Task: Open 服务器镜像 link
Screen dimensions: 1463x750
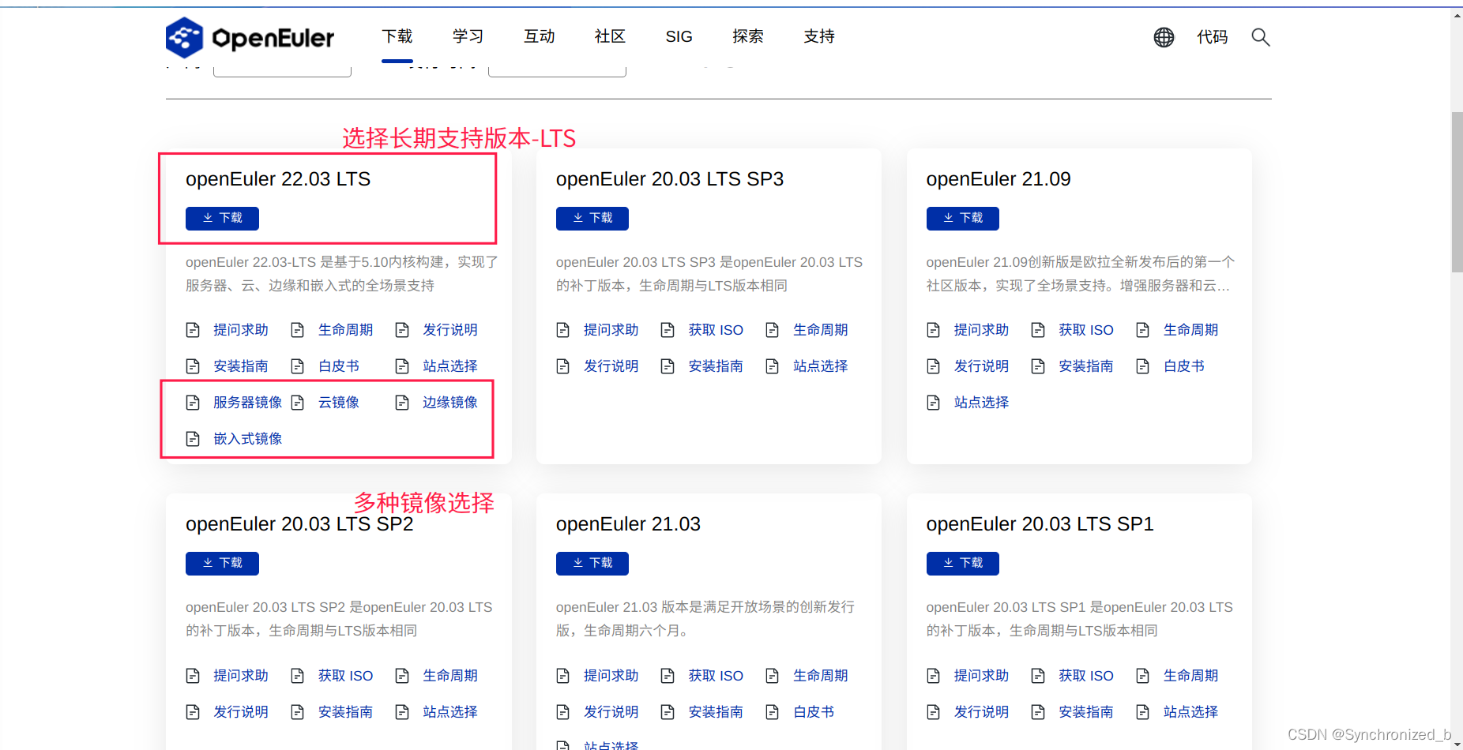Action: click(248, 403)
